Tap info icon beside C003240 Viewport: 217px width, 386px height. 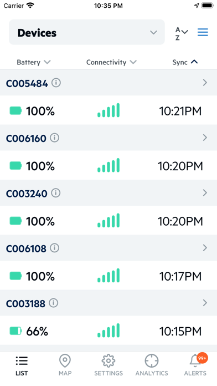[55, 193]
